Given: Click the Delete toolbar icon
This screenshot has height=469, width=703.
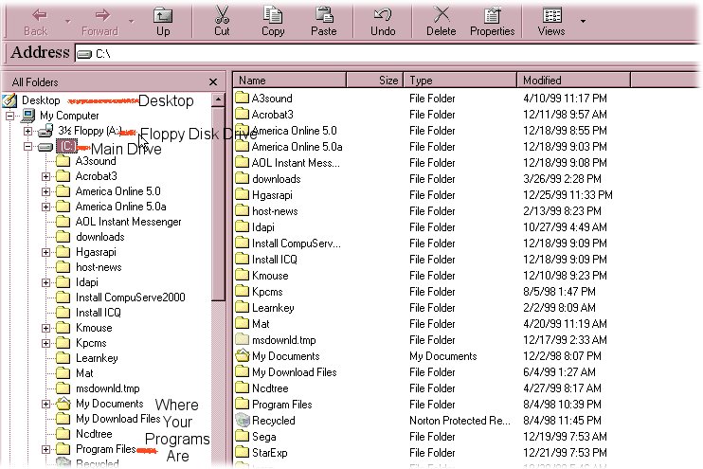Looking at the screenshot, I should pos(442,15).
